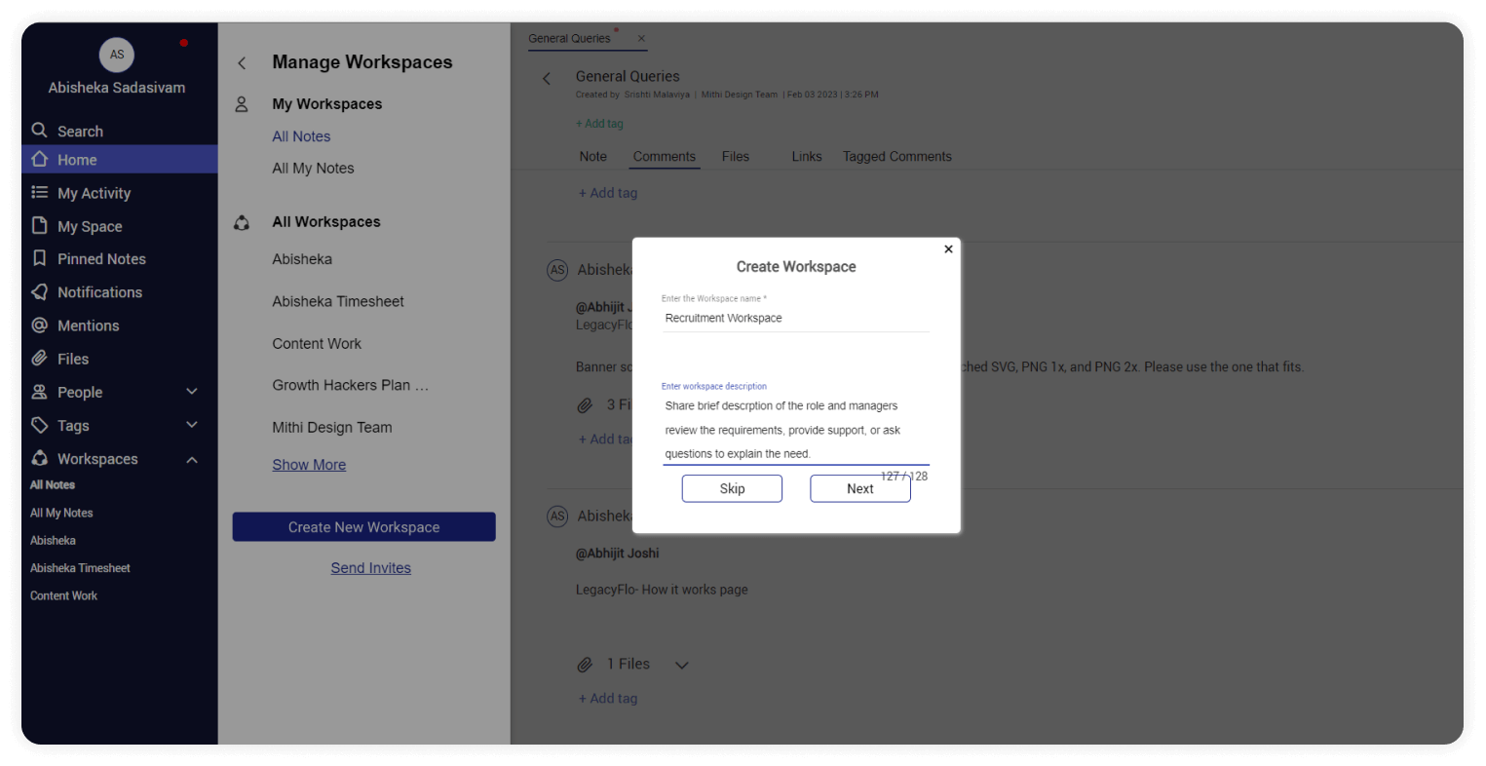Expand the 1 Files attachment dropdown

click(x=682, y=665)
